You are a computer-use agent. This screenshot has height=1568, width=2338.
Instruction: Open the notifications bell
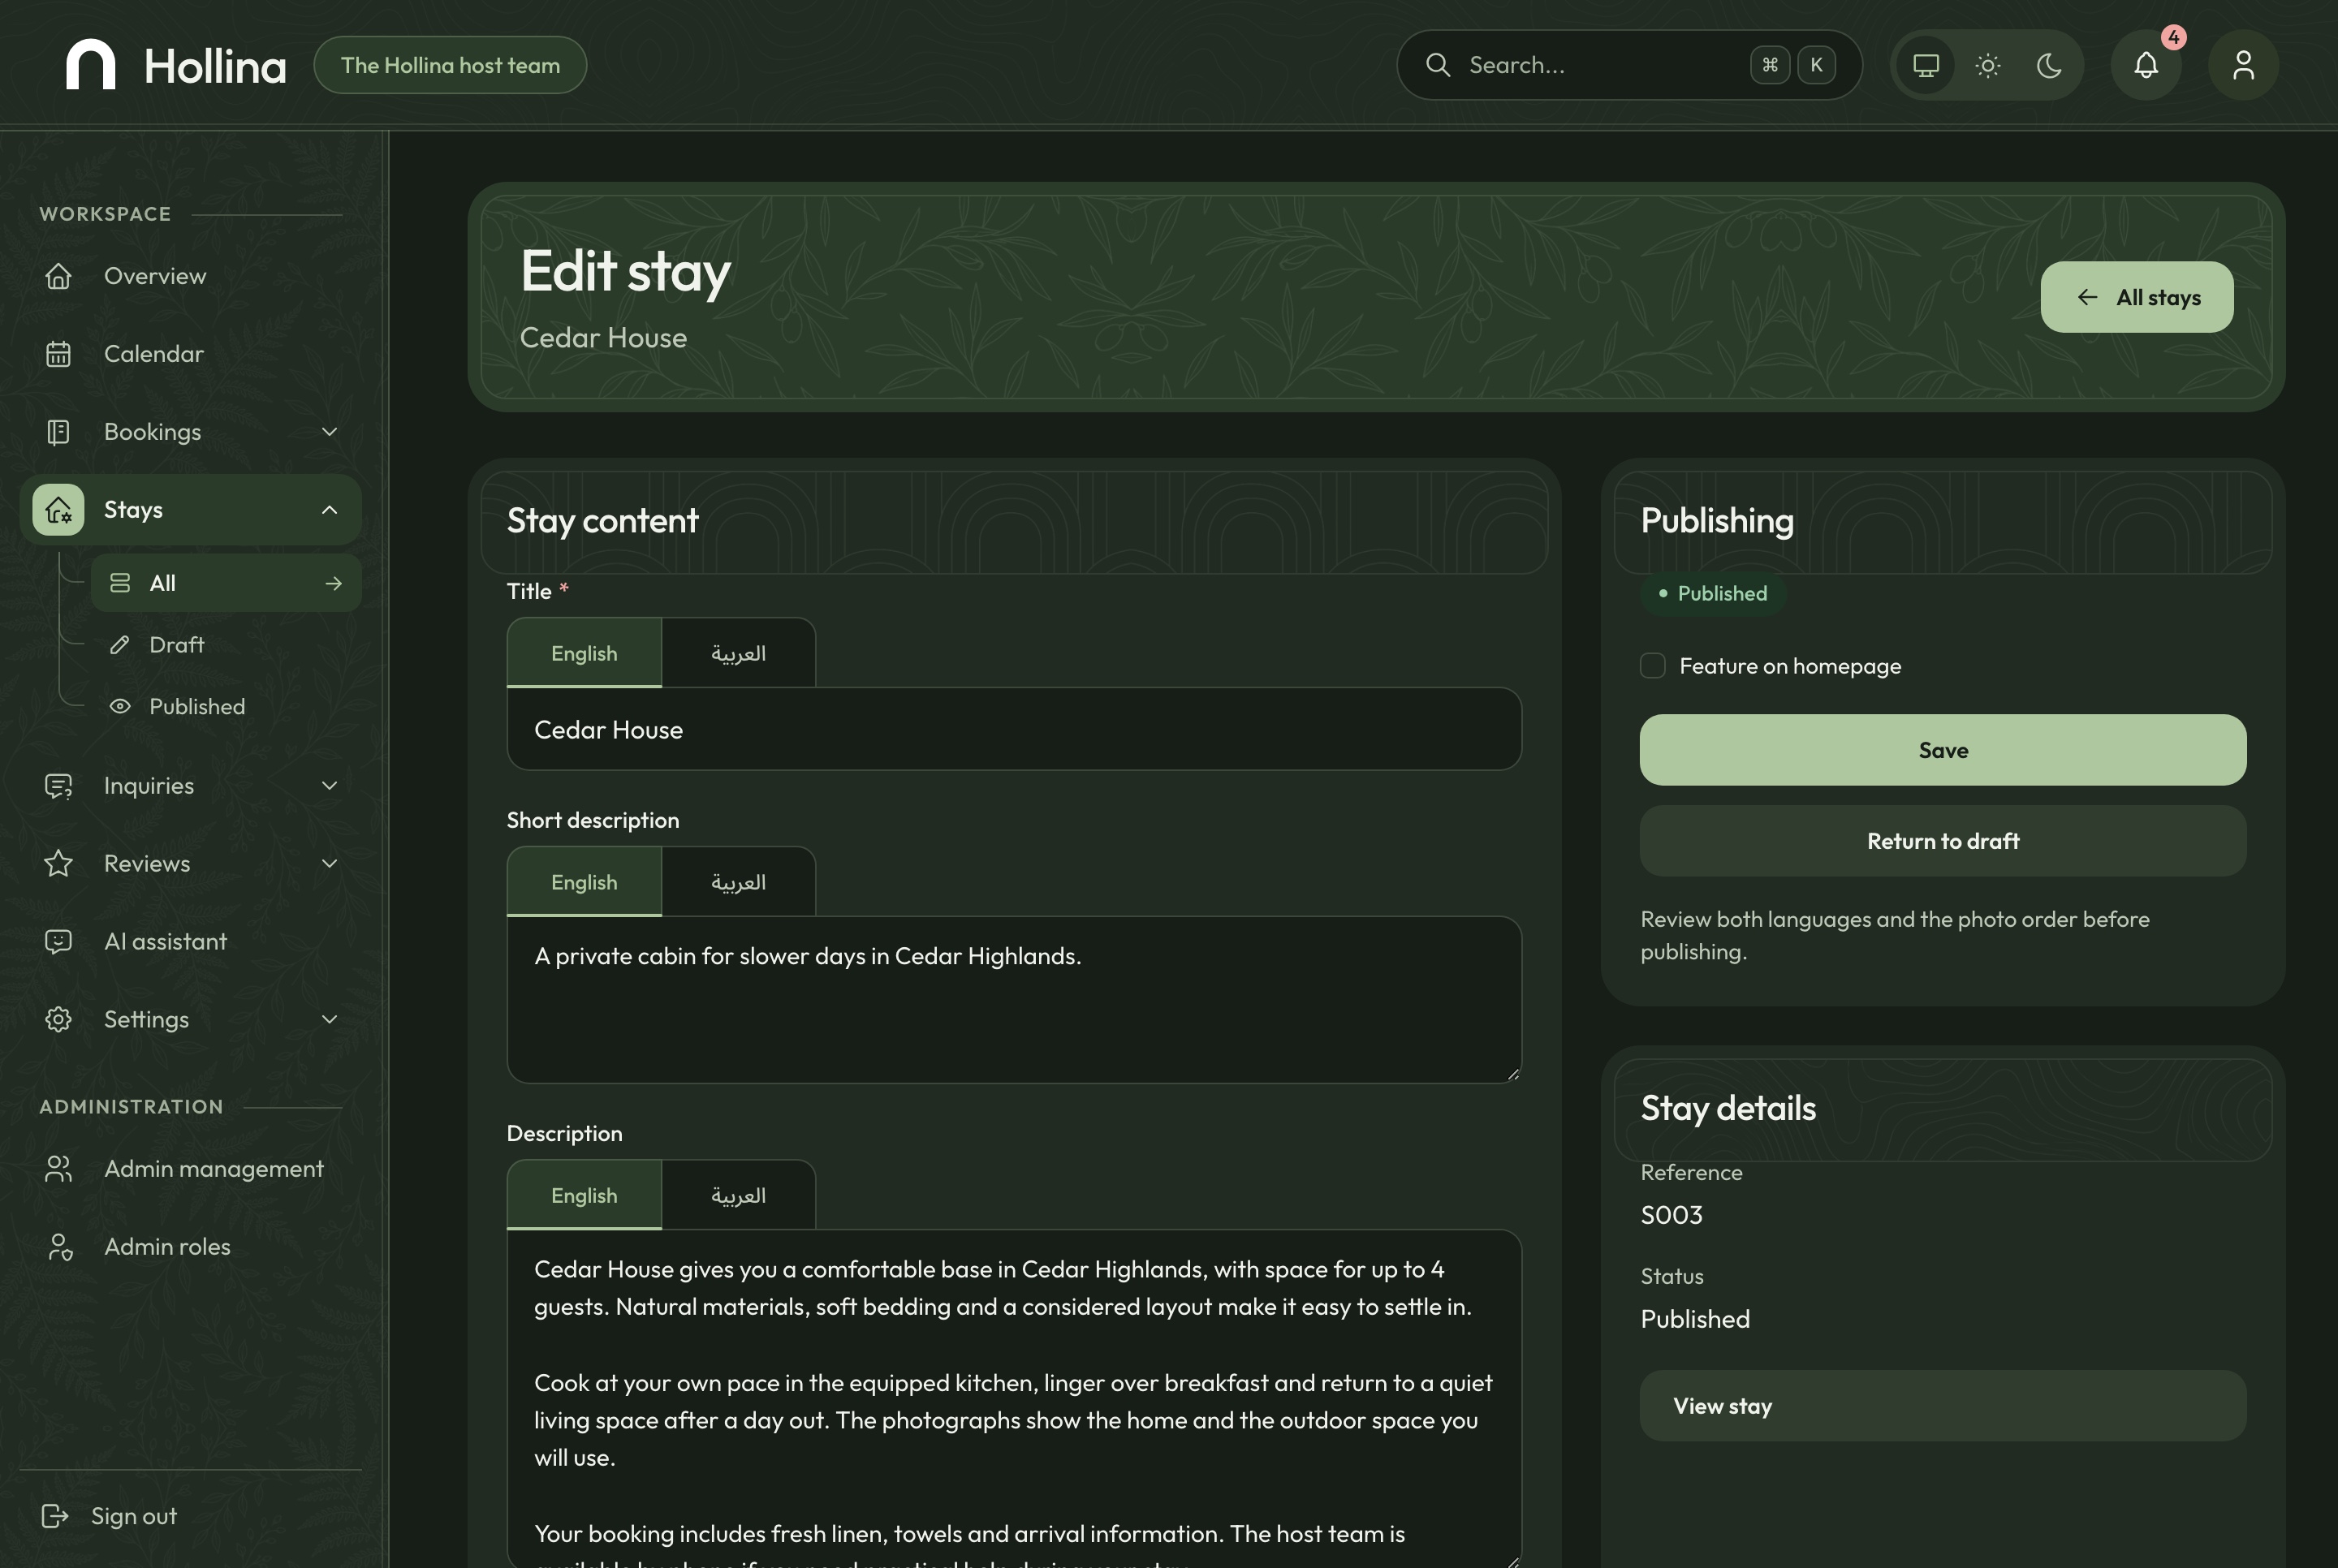(2146, 65)
